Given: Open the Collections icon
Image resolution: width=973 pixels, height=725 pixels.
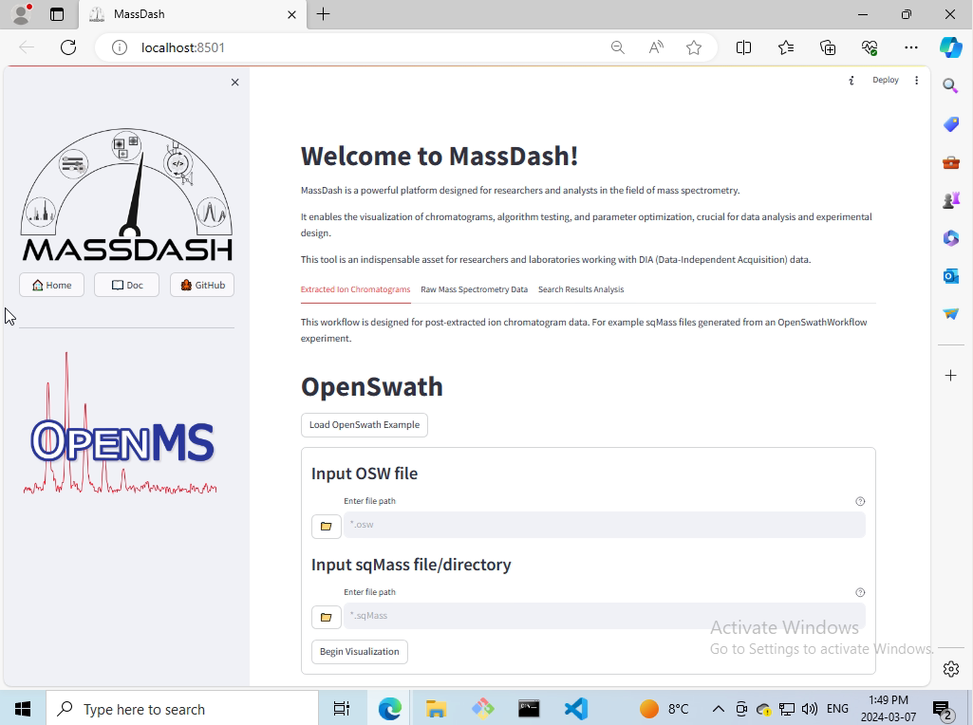Looking at the screenshot, I should click(828, 47).
